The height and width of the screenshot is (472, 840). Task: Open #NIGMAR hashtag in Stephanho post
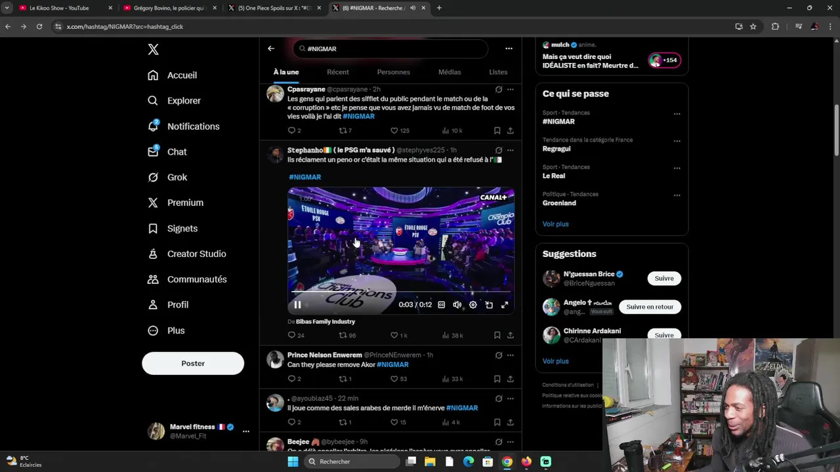point(305,177)
